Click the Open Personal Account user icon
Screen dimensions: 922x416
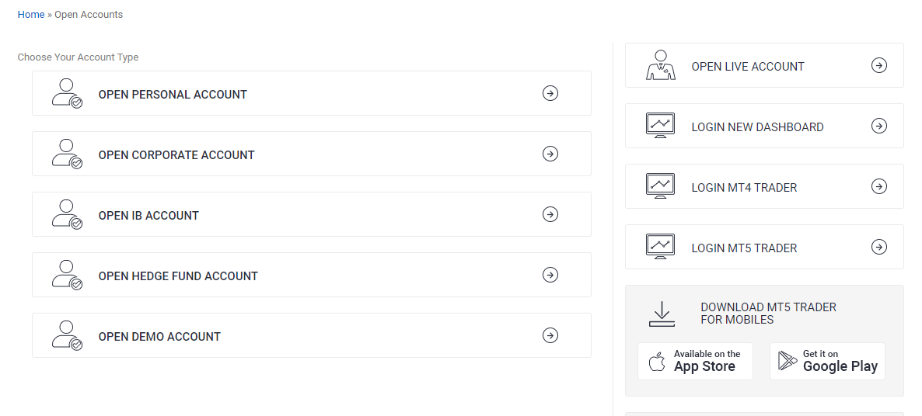pos(67,93)
